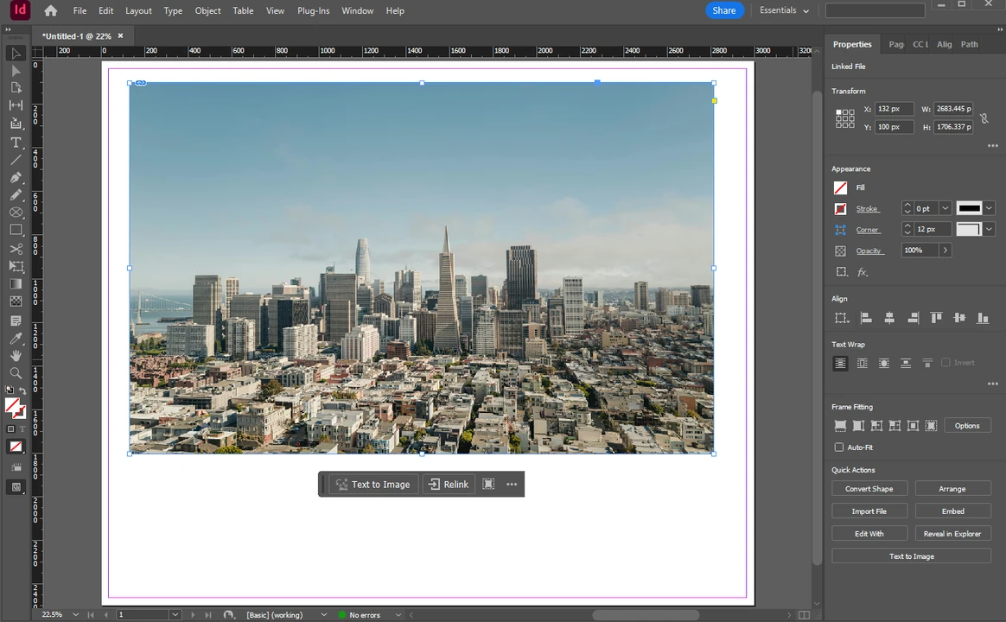
Task: Toggle constrain proportions link icon
Action: [984, 118]
